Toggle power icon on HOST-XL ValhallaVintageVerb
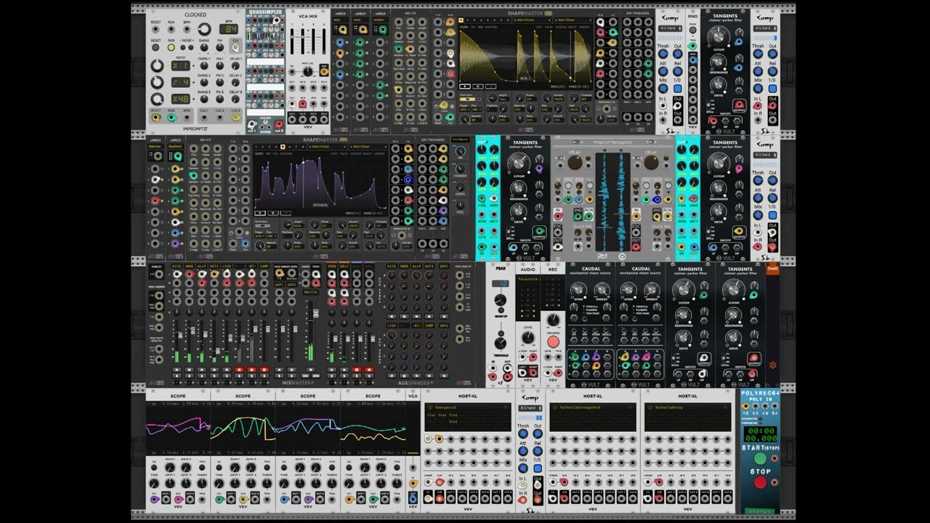Viewport: 930px width, 523px height. pyautogui.click(x=555, y=408)
